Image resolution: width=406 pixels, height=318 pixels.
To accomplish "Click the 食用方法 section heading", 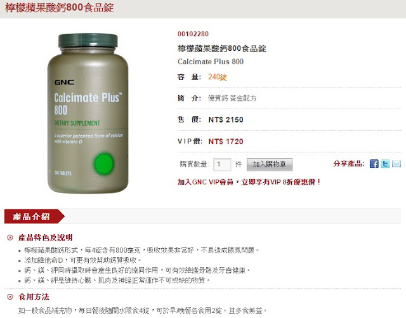I will (x=34, y=297).
